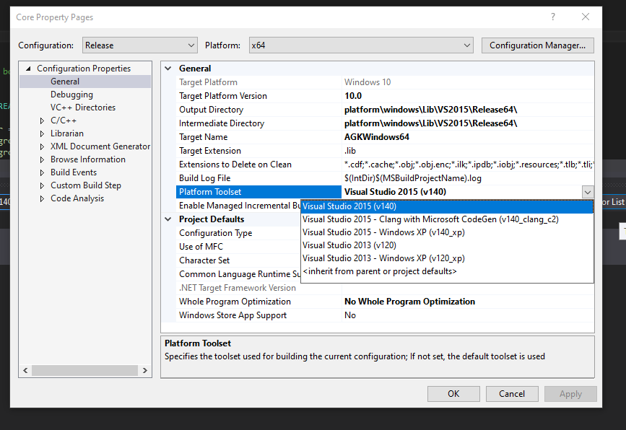
Task: Expand the Build Events node
Action: (42, 172)
